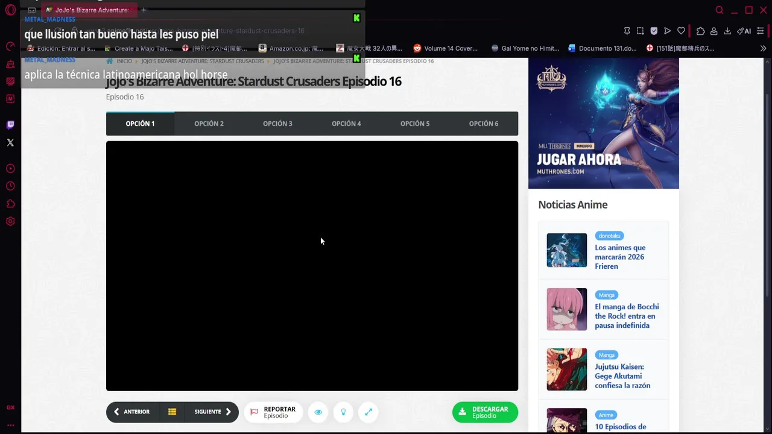772x434 pixels.
Task: Open Create a Majo Tais... bookmark
Action: [x=138, y=48]
